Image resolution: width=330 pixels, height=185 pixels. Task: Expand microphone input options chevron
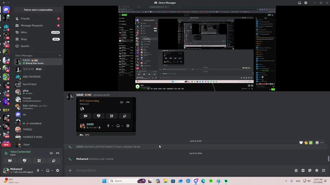click(42, 170)
